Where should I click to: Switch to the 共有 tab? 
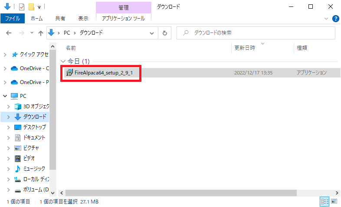tap(60, 19)
